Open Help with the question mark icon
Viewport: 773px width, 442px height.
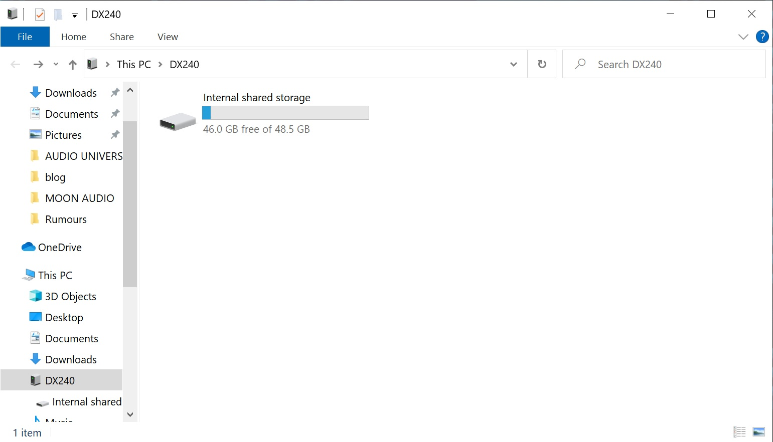[x=762, y=37]
